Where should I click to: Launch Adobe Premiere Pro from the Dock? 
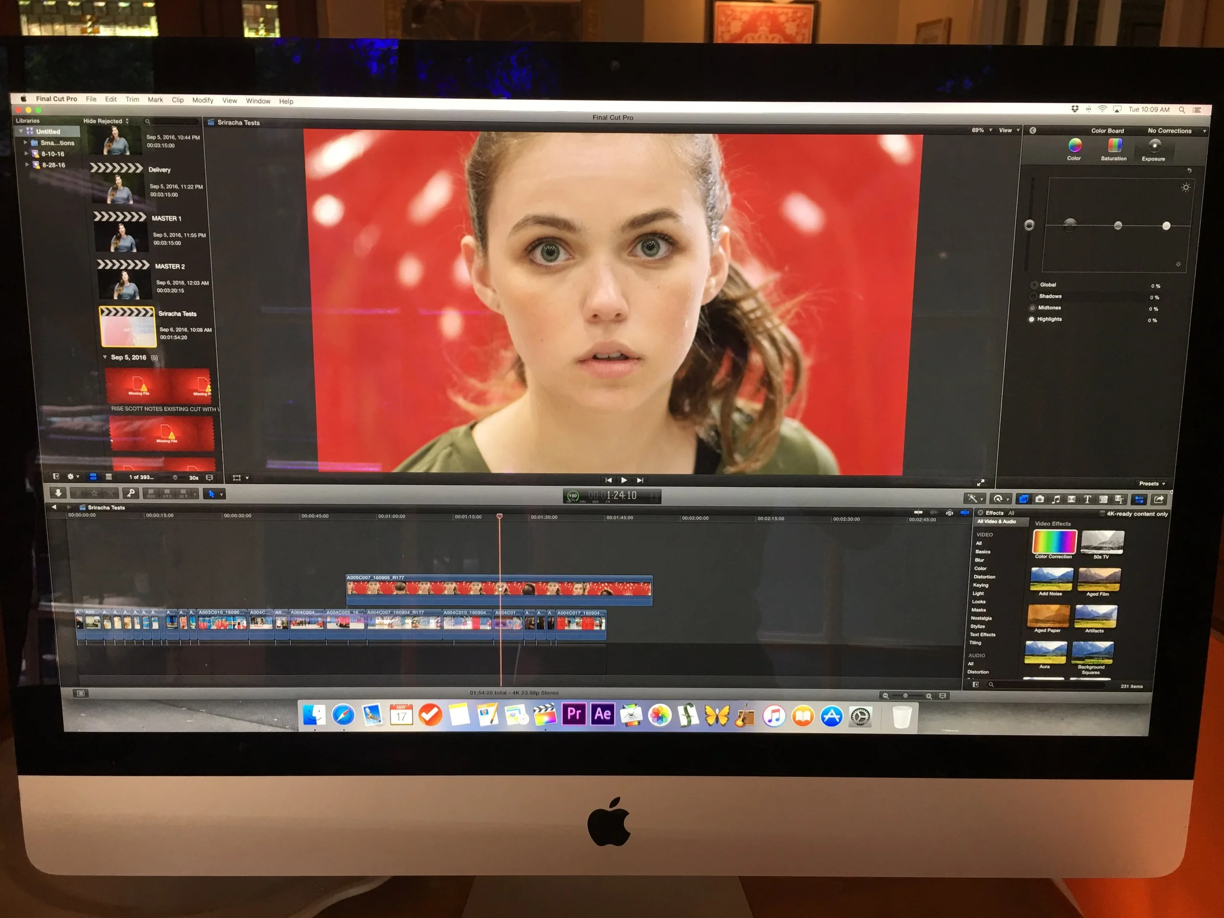(573, 715)
